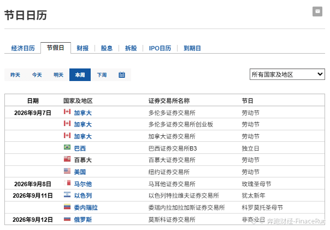Filter holidays by 下周
The height and width of the screenshot is (230, 330).
point(102,75)
